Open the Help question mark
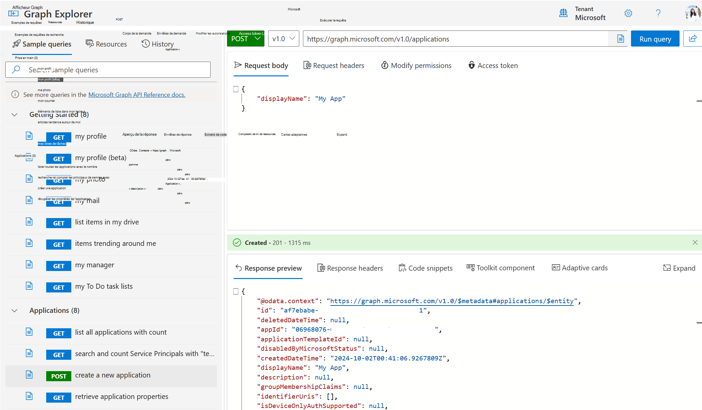 pos(658,13)
